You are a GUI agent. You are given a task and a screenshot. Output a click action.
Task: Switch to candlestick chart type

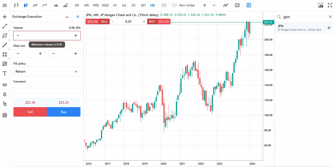pyautogui.click(x=25, y=5)
